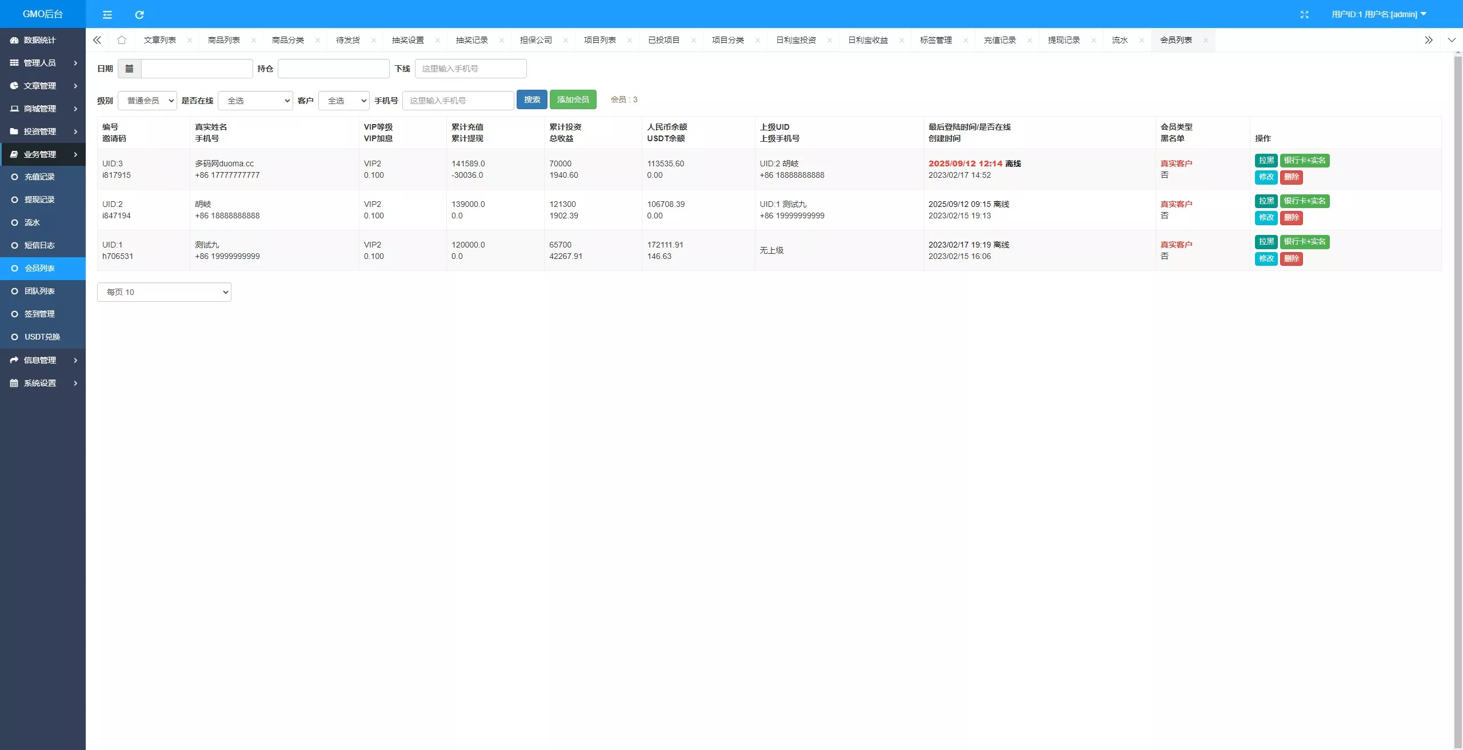Screen dimensions: 1463x750
Task: Expand 投资管理 sidebar menu
Action: [x=43, y=131]
